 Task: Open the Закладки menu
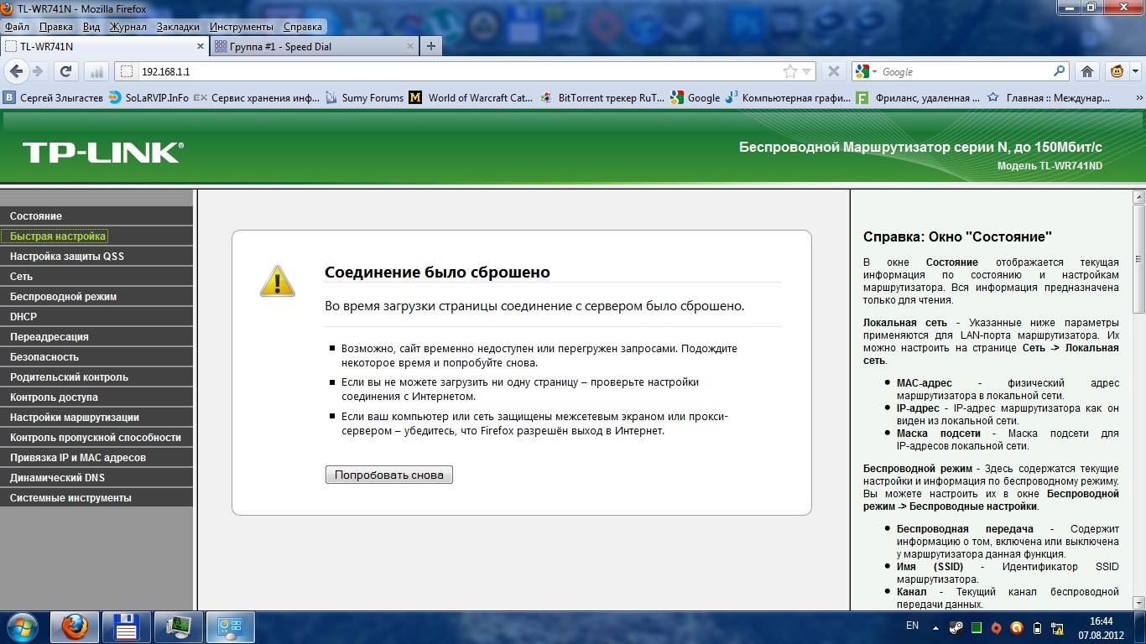point(178,27)
